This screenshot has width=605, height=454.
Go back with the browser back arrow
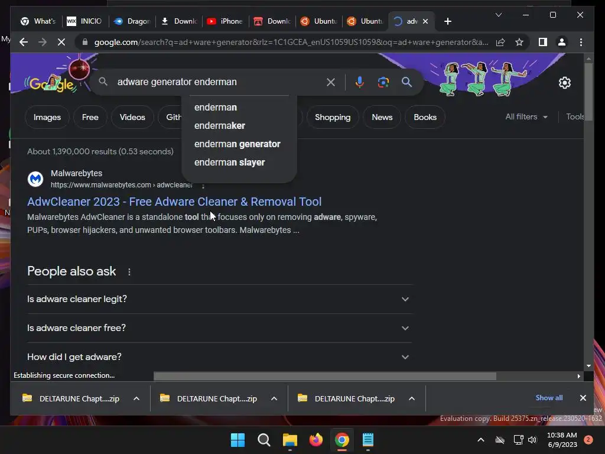(x=24, y=42)
